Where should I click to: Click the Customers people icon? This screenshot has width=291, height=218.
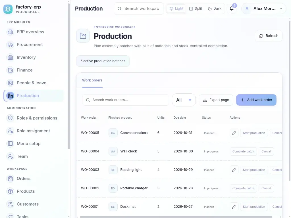coord(11,204)
